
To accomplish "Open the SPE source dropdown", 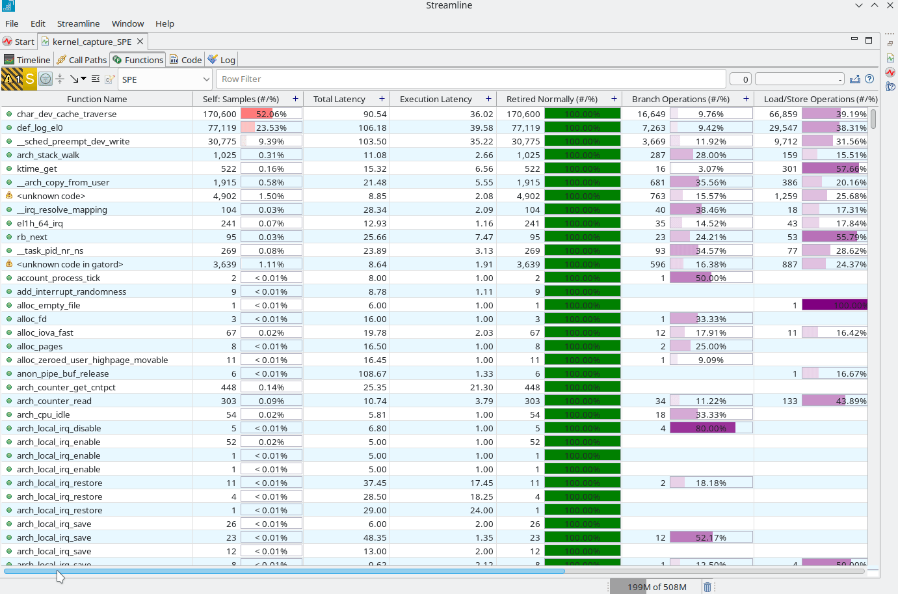I will coord(165,79).
